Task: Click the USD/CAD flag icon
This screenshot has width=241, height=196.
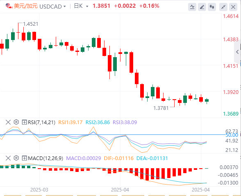Action: [9, 6]
